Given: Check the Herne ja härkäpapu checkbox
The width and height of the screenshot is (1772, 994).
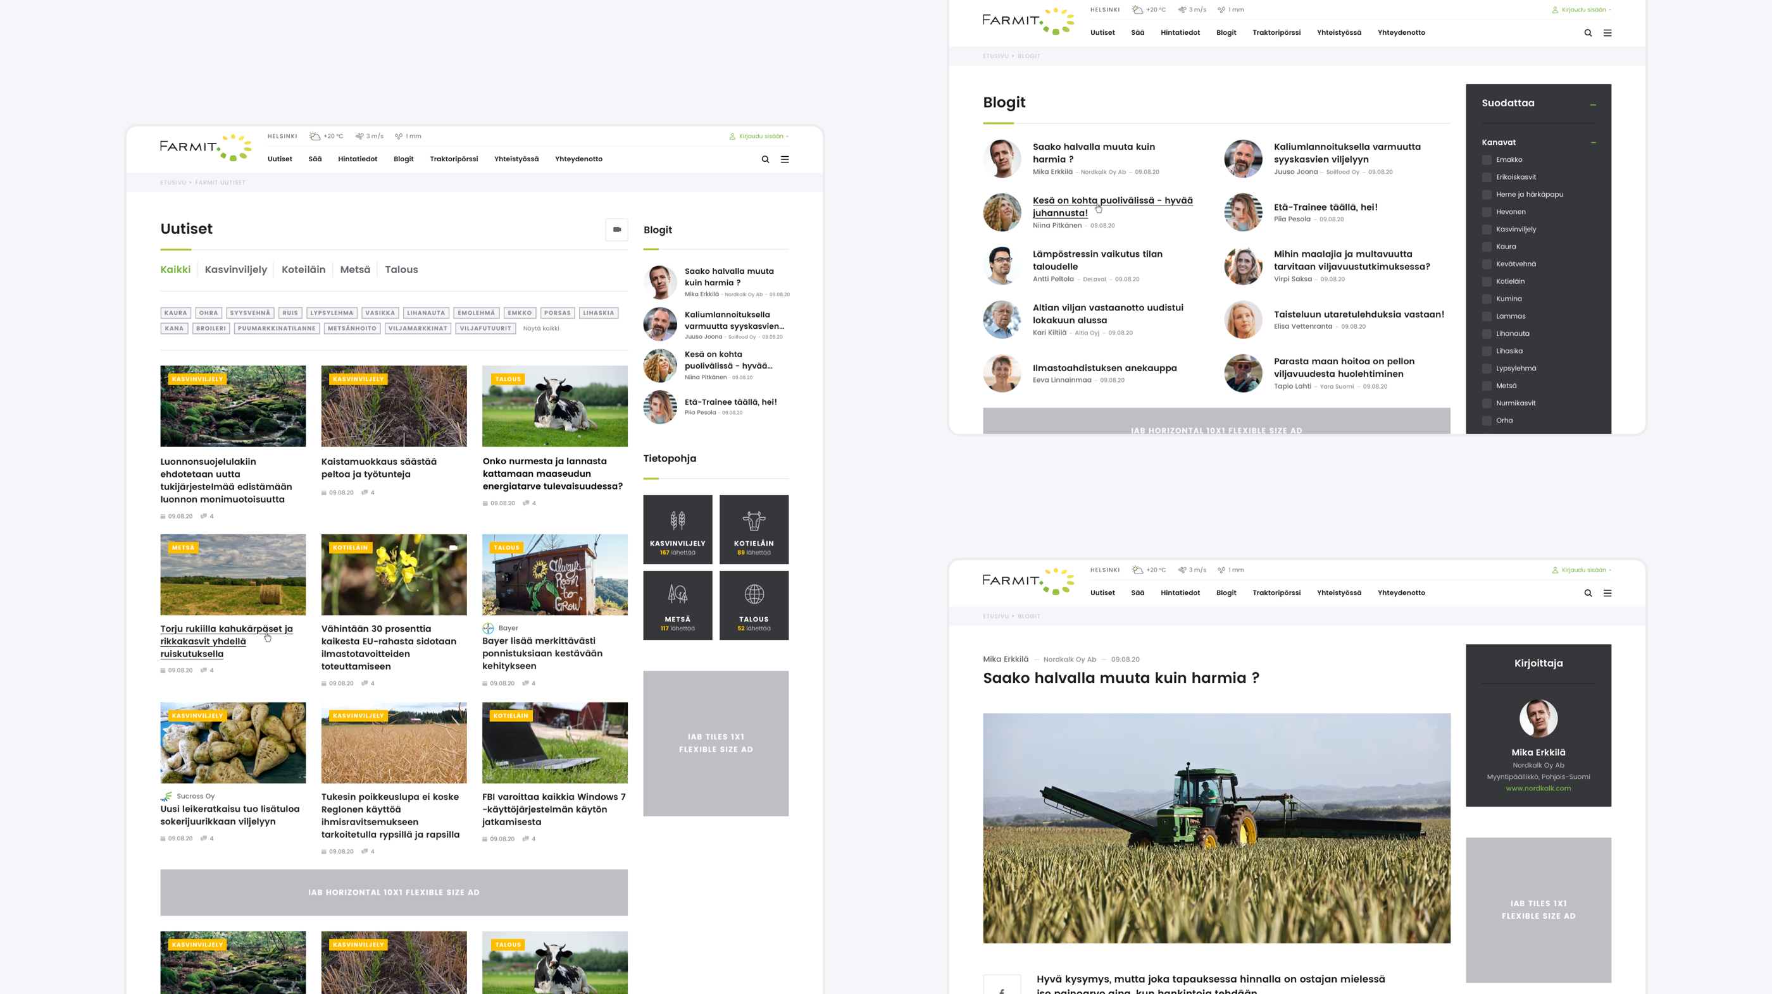Looking at the screenshot, I should (x=1487, y=195).
